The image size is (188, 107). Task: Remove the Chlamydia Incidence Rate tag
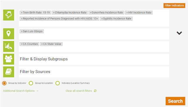[54, 13]
